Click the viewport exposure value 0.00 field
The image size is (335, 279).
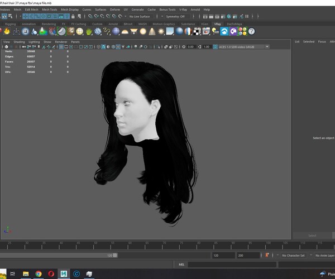click(x=191, y=47)
